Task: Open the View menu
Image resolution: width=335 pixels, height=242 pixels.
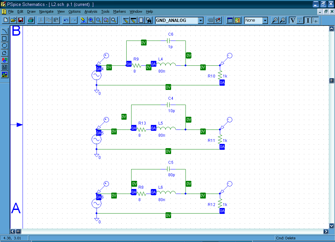Action: click(61, 11)
